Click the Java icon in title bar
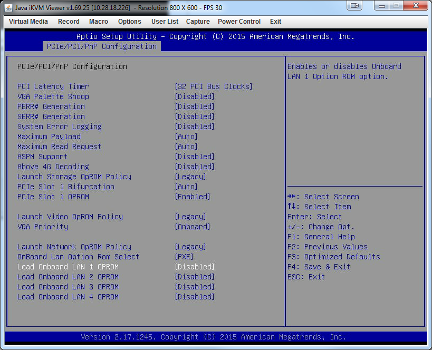Viewport: 432px width, 350px height. click(x=9, y=7)
